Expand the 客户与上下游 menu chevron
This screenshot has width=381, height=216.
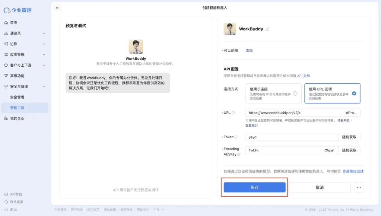44,65
